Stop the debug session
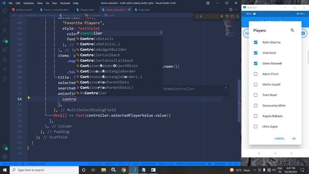This screenshot has width=309, height=174. click(x=232, y=16)
